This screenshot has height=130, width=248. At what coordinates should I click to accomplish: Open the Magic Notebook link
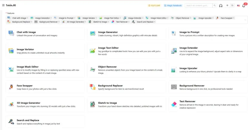pos(173,5)
